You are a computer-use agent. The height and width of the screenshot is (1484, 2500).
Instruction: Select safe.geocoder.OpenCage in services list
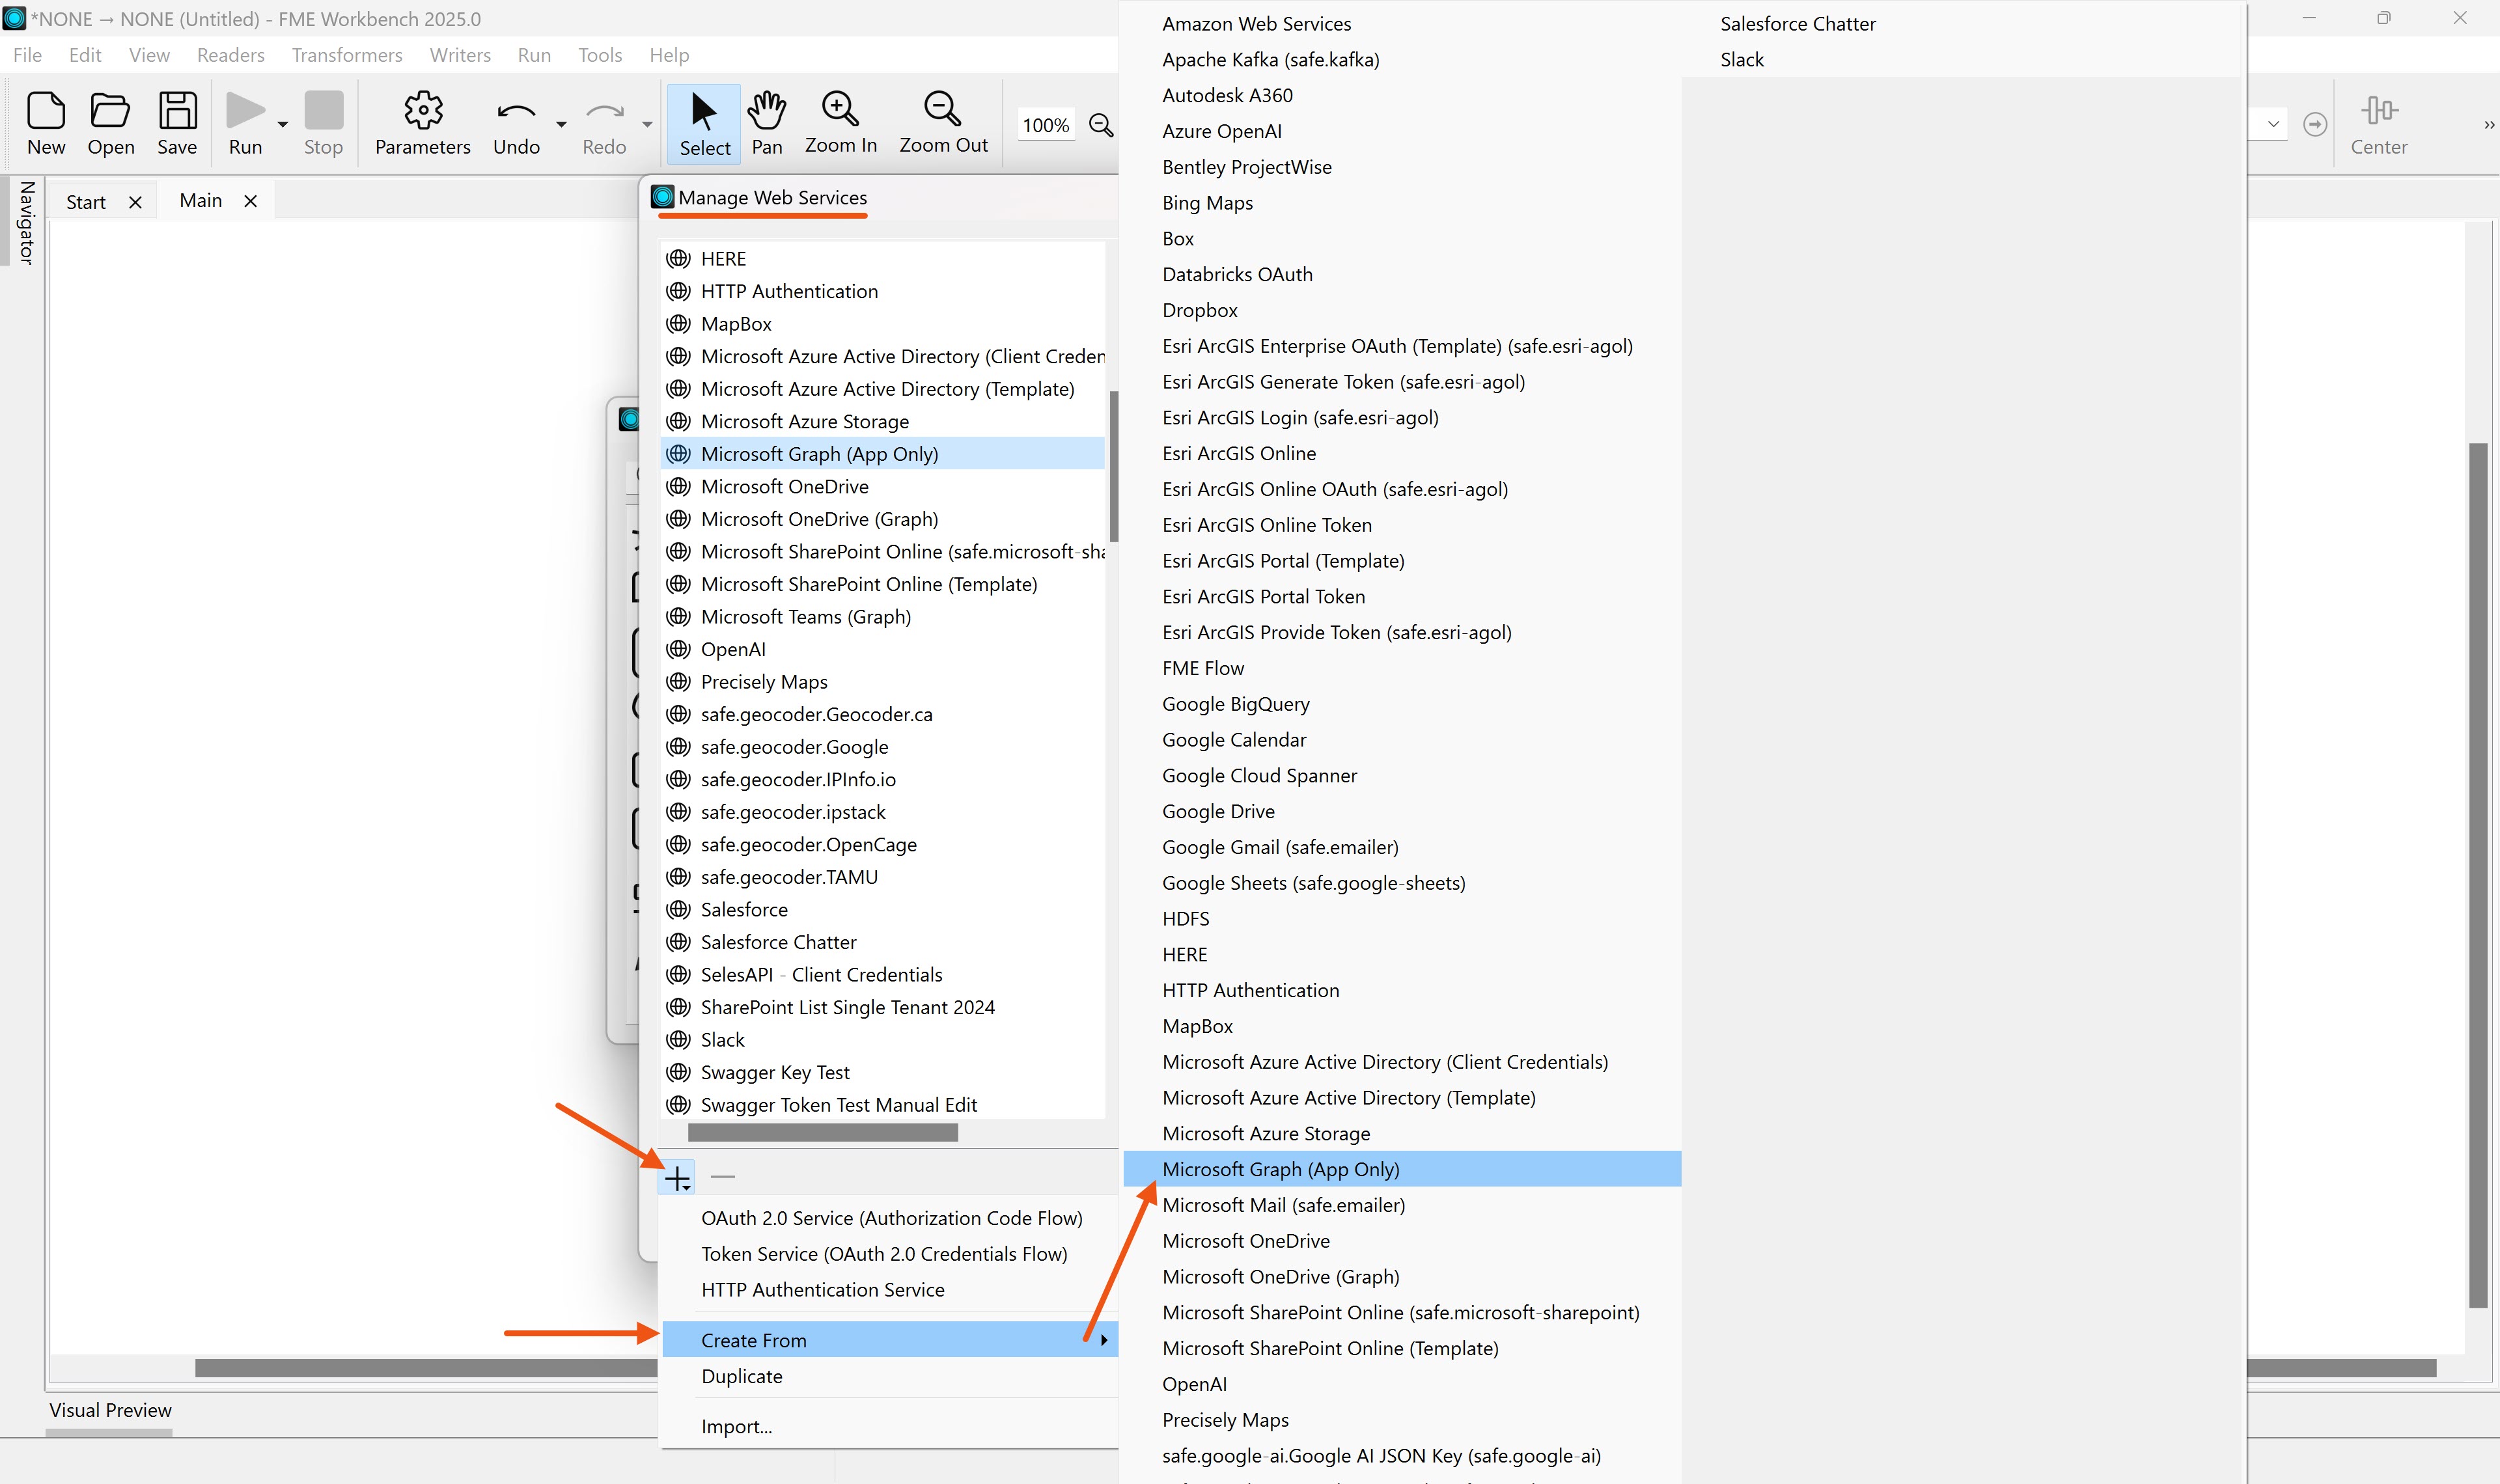883,845
